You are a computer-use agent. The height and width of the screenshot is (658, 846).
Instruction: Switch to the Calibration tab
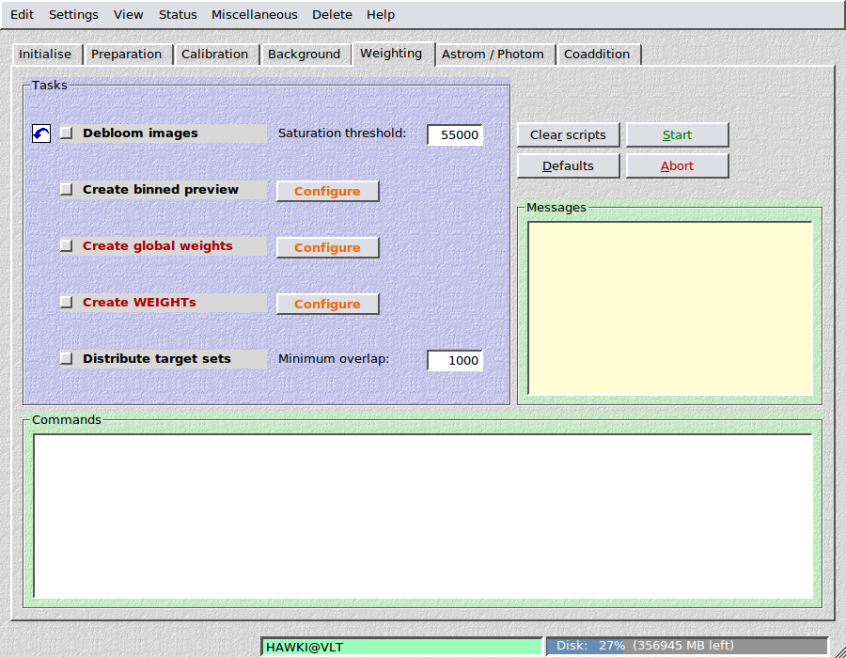click(214, 55)
